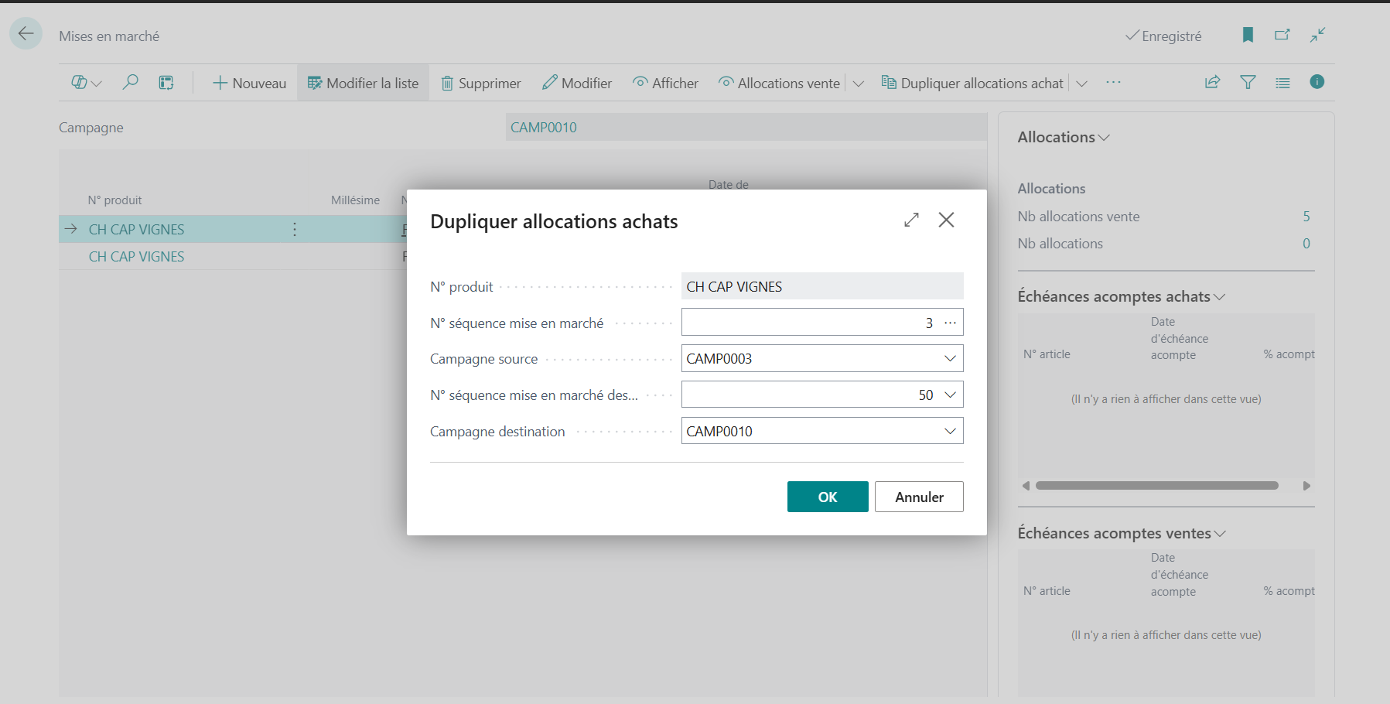Click the OK button
Screen dimensions: 1390x704
click(828, 497)
